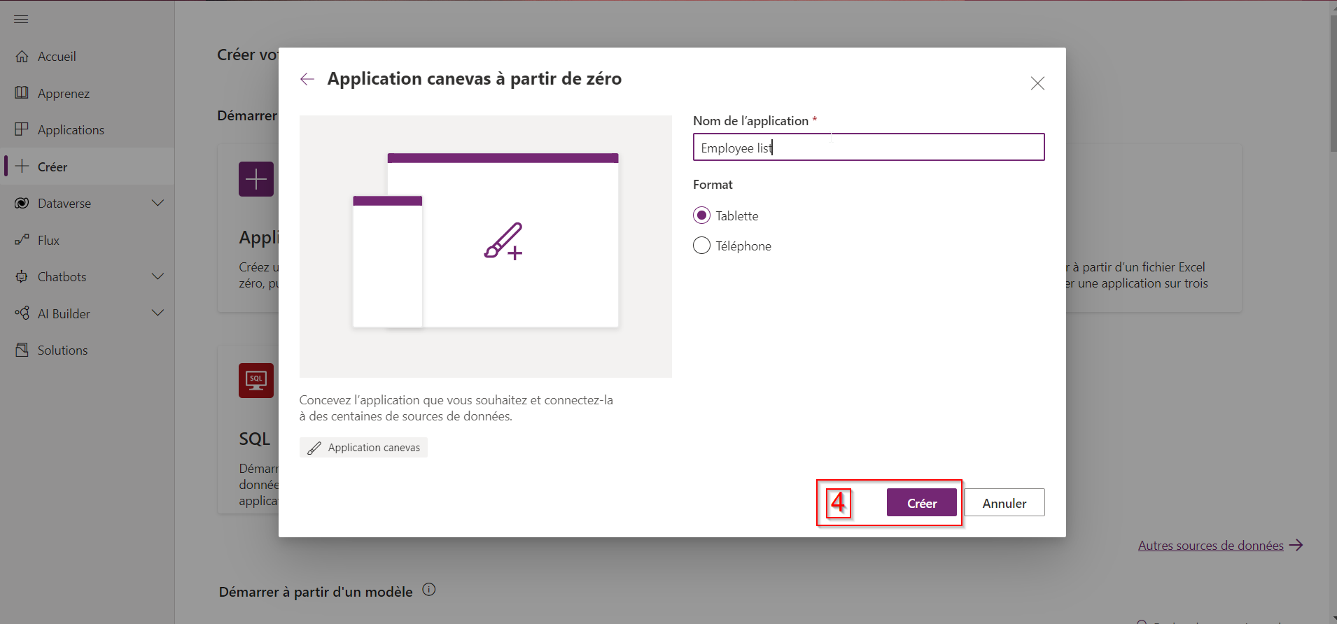Click the Annuler button
This screenshot has height=624, width=1337.
(1004, 503)
